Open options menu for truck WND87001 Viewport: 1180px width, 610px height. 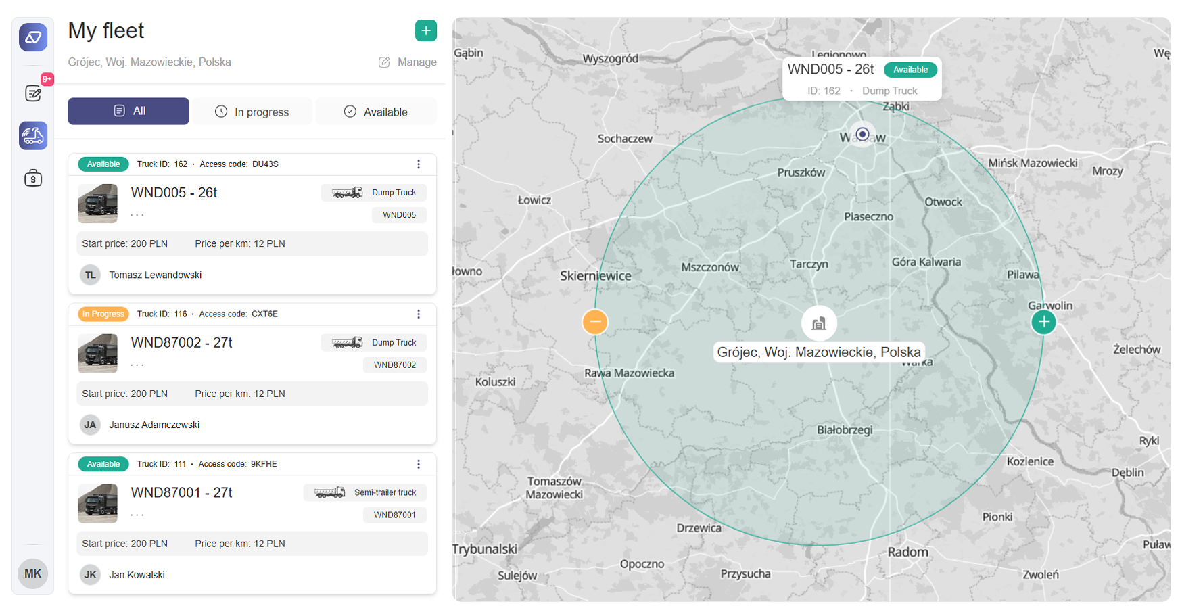pos(419,464)
